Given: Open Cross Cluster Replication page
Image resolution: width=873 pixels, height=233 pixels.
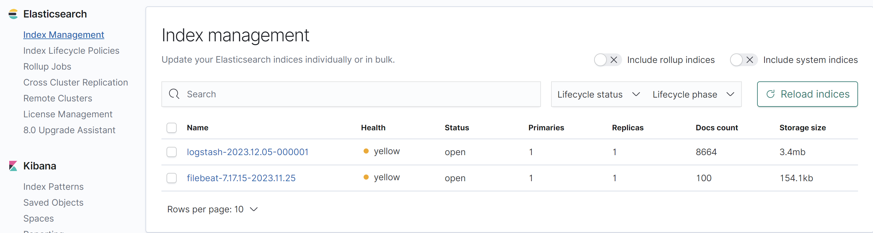Looking at the screenshot, I should click(x=75, y=83).
